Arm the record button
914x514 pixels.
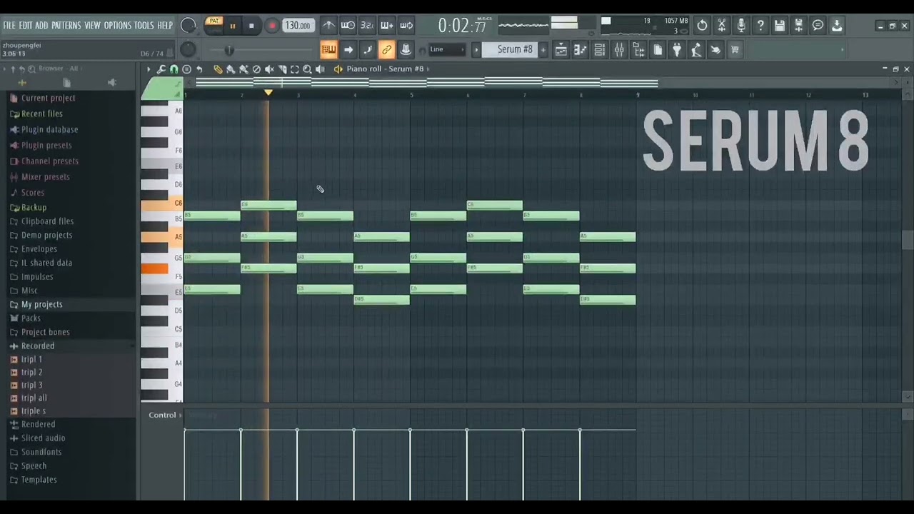(271, 26)
